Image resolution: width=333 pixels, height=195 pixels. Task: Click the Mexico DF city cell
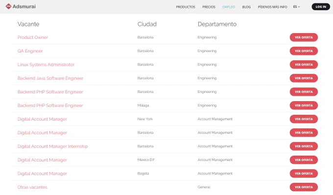pos(146,160)
